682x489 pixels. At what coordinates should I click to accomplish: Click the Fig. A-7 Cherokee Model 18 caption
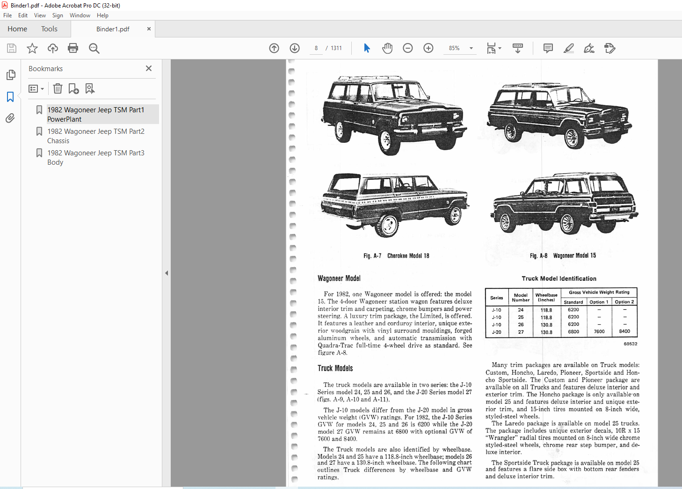click(396, 256)
